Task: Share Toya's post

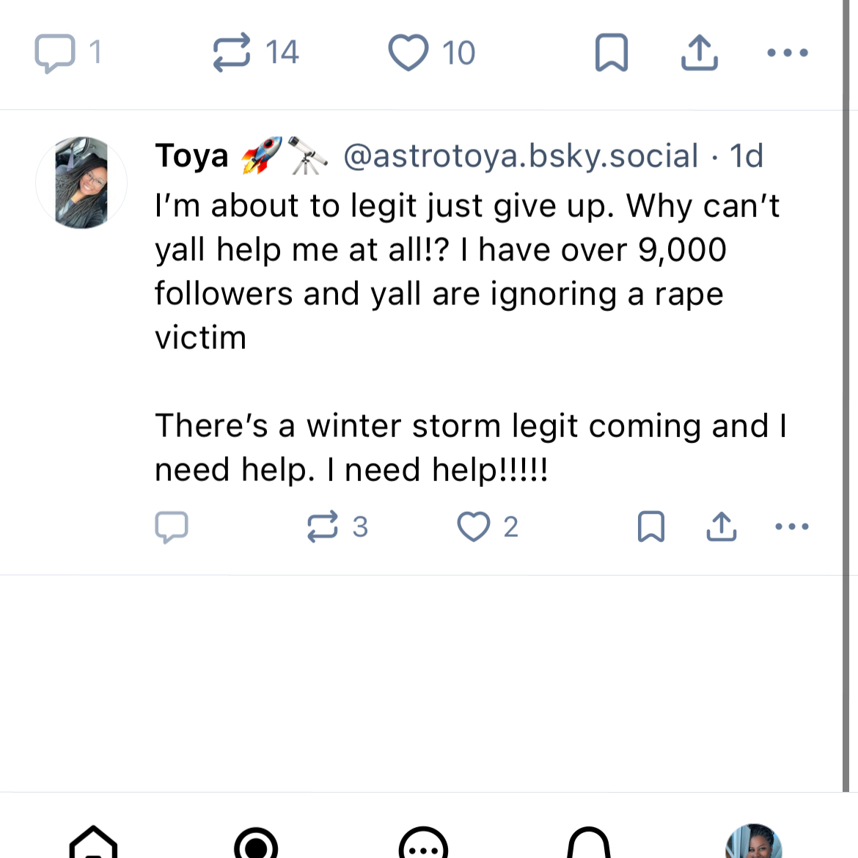Action: click(722, 527)
